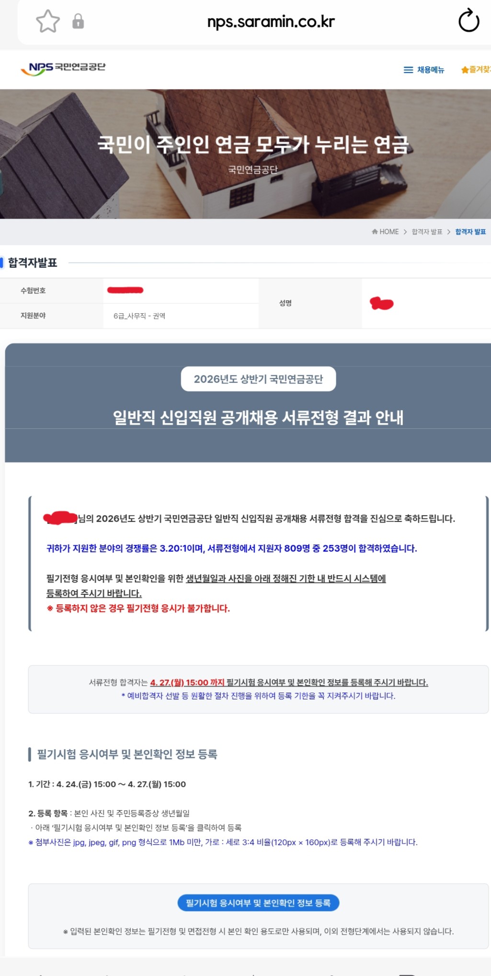
Task: Click the 2026년도 상반기 국민연금공단 badge
Action: (258, 379)
